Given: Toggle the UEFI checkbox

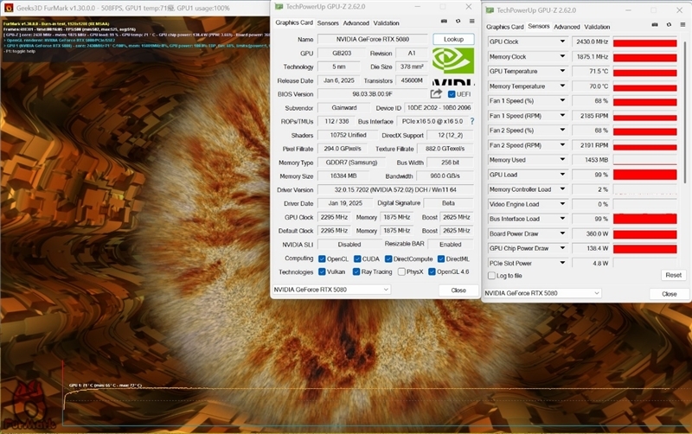Looking at the screenshot, I should point(452,94).
